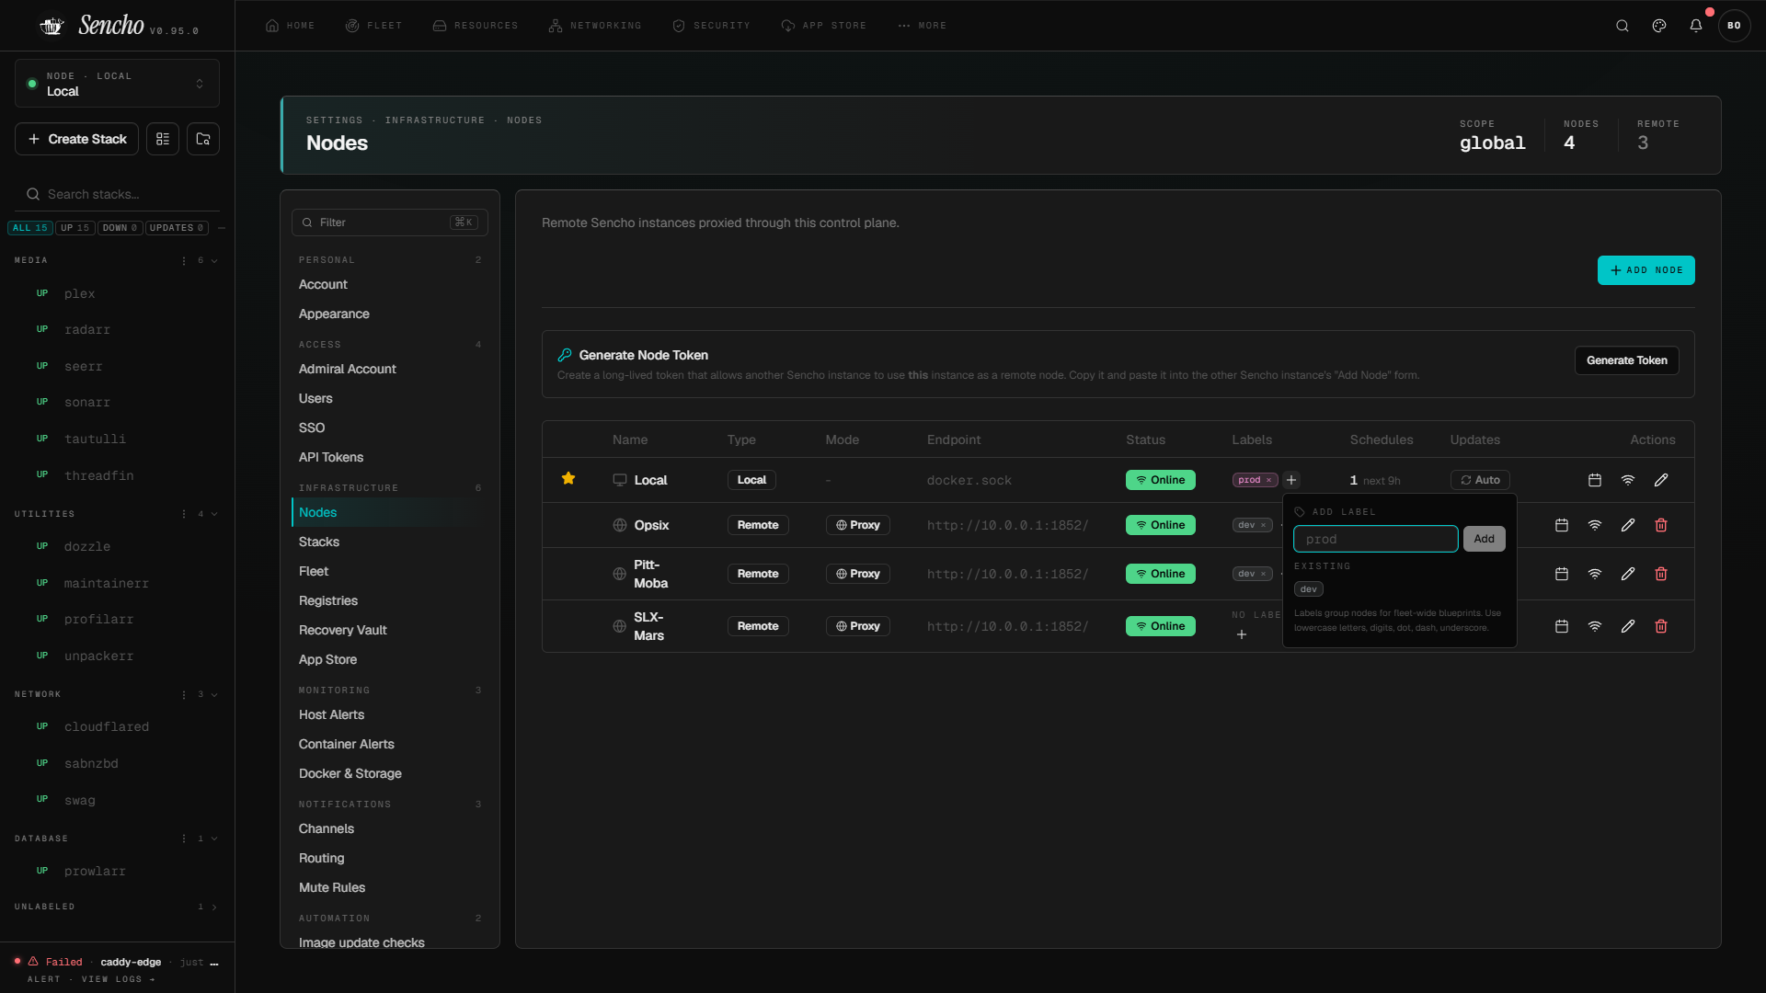Edit the Pitt-Moba node with pencil icon
Viewport: 1766px width, 993px height.
(x=1628, y=574)
